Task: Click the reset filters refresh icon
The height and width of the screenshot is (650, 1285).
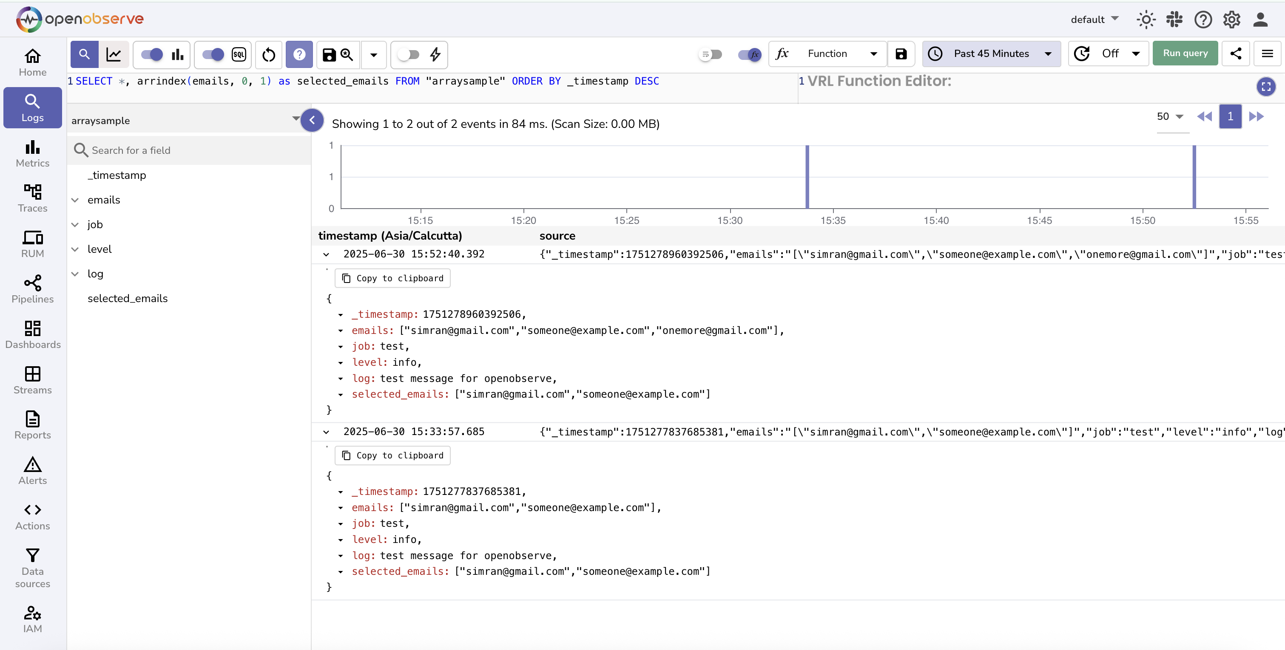Action: [268, 54]
